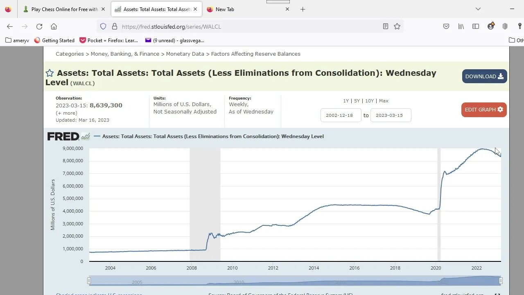Toggle reader view for this page
Image resolution: width=524 pixels, height=295 pixels.
[385, 26]
